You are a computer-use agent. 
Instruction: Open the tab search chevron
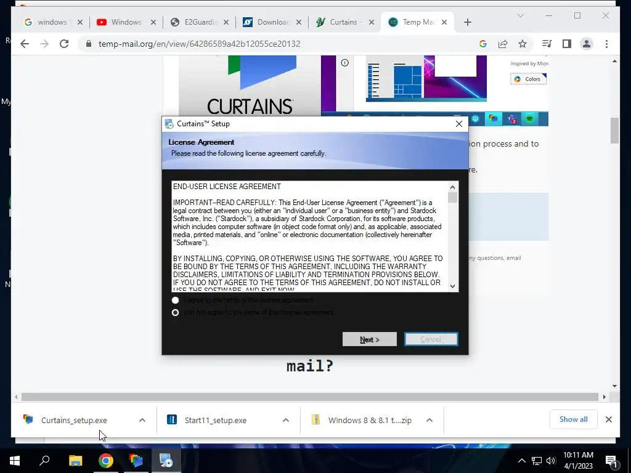[520, 15]
